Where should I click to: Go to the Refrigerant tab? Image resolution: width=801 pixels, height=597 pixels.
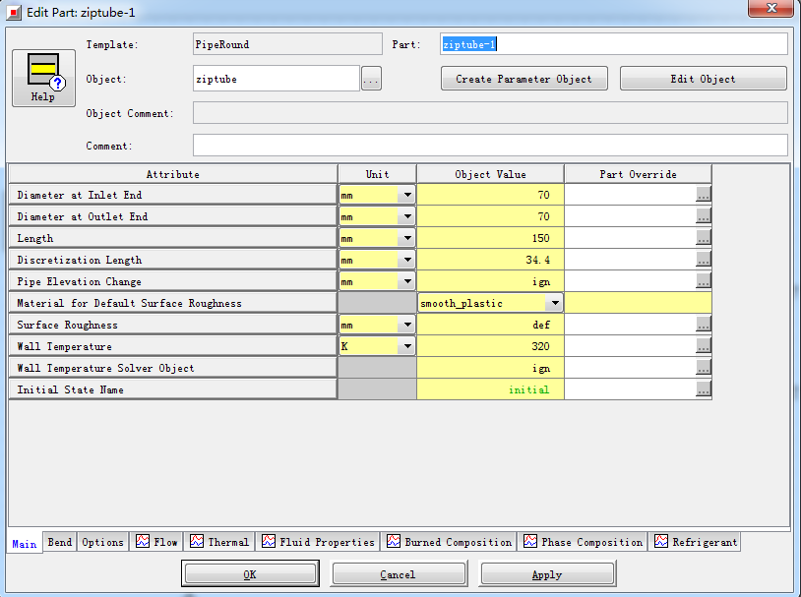(696, 542)
